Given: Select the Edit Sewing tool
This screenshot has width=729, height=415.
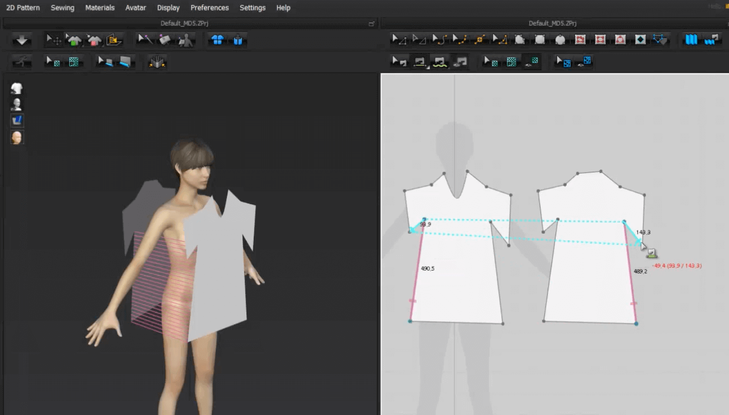Looking at the screenshot, I should [x=399, y=62].
